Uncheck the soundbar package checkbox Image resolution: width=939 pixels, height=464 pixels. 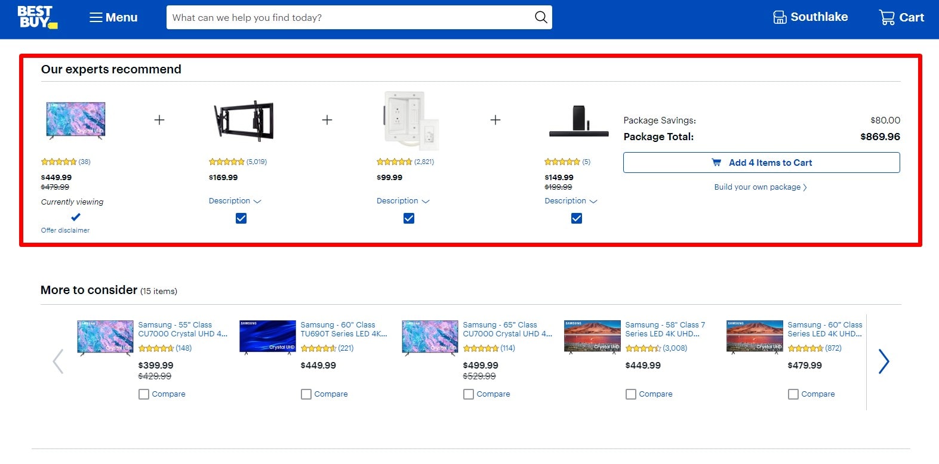coord(577,218)
